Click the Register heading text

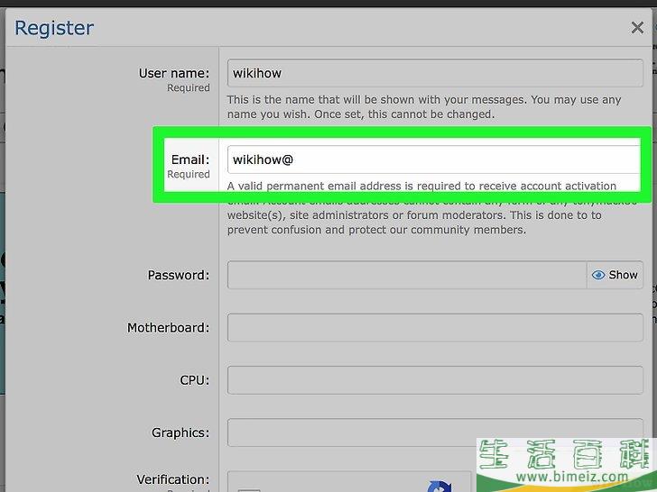(x=54, y=28)
